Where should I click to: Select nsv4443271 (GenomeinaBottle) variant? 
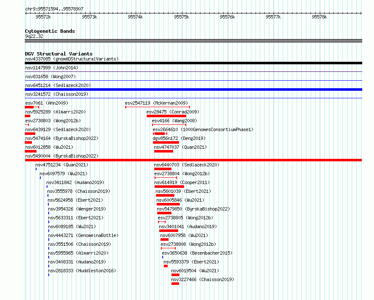tap(84, 235)
